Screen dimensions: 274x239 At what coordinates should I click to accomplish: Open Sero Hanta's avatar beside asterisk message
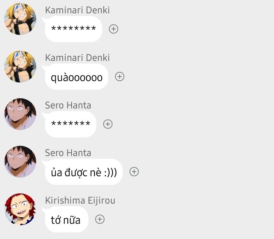[20, 114]
